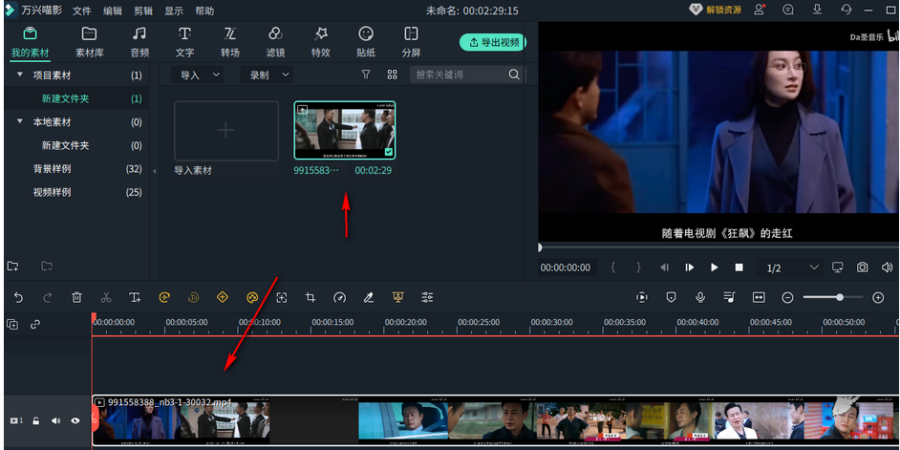Switch media view with grid icon
The width and height of the screenshot is (900, 450).
point(392,75)
